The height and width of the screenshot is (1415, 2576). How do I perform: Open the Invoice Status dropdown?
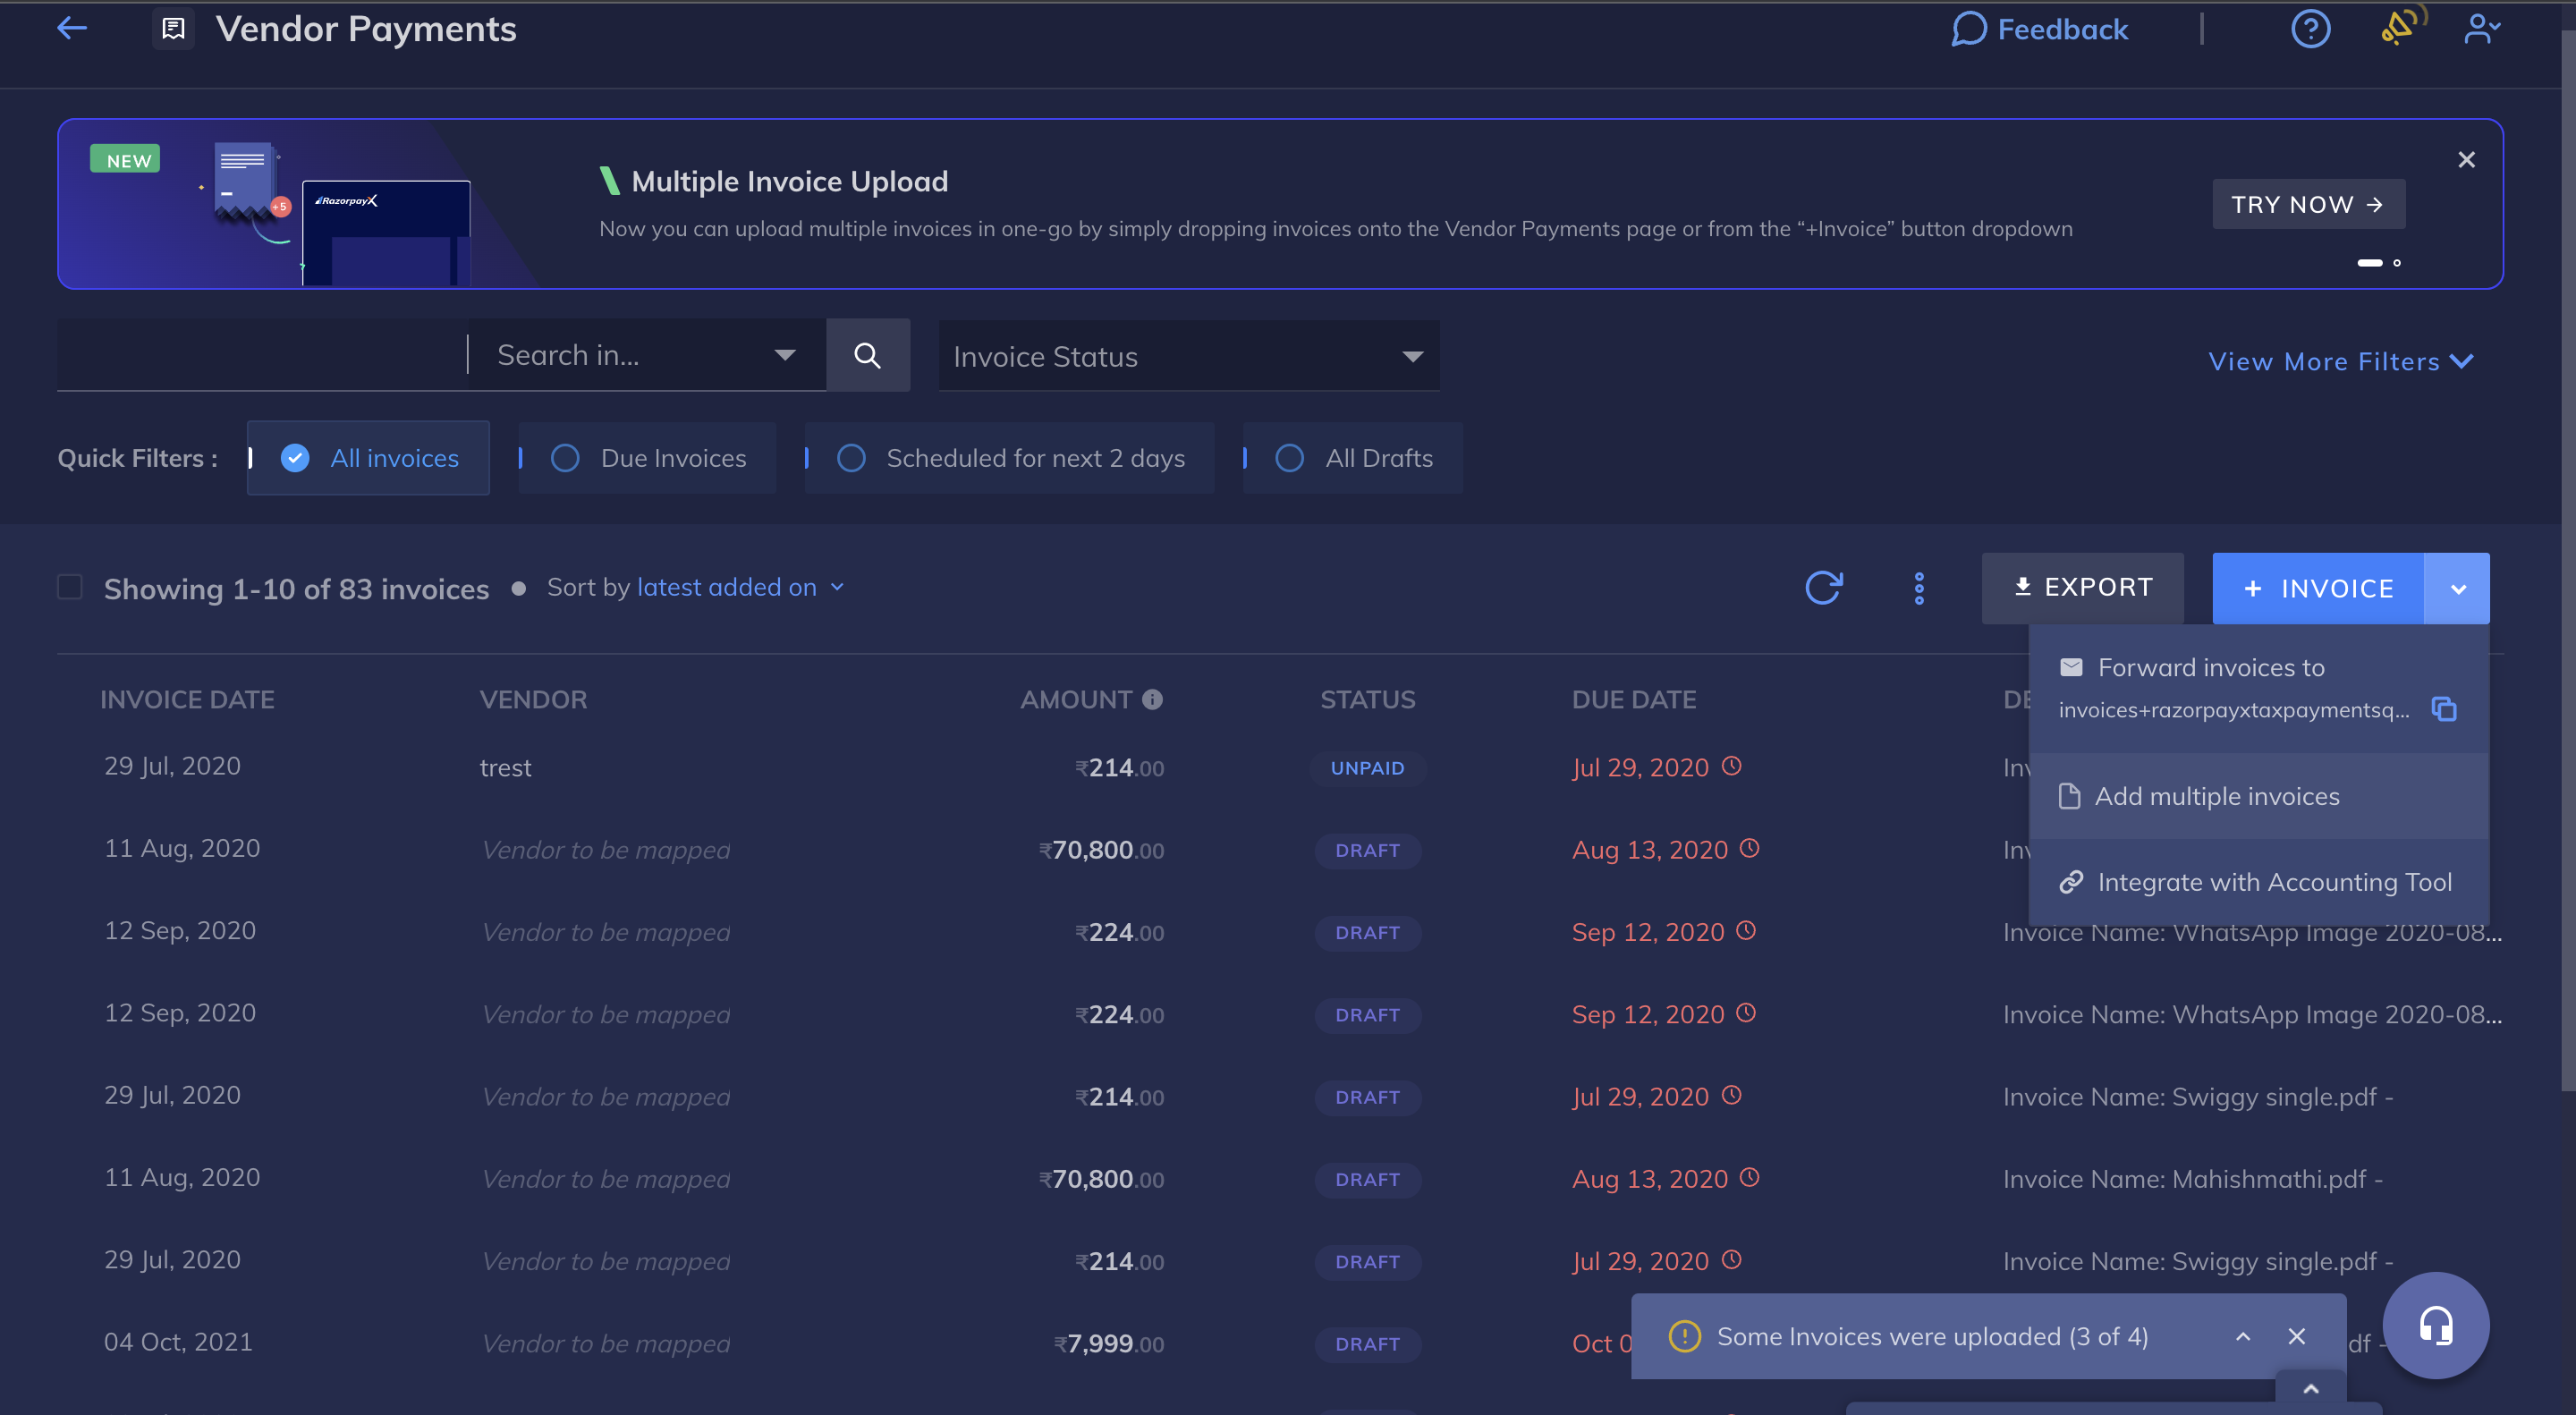[1188, 356]
